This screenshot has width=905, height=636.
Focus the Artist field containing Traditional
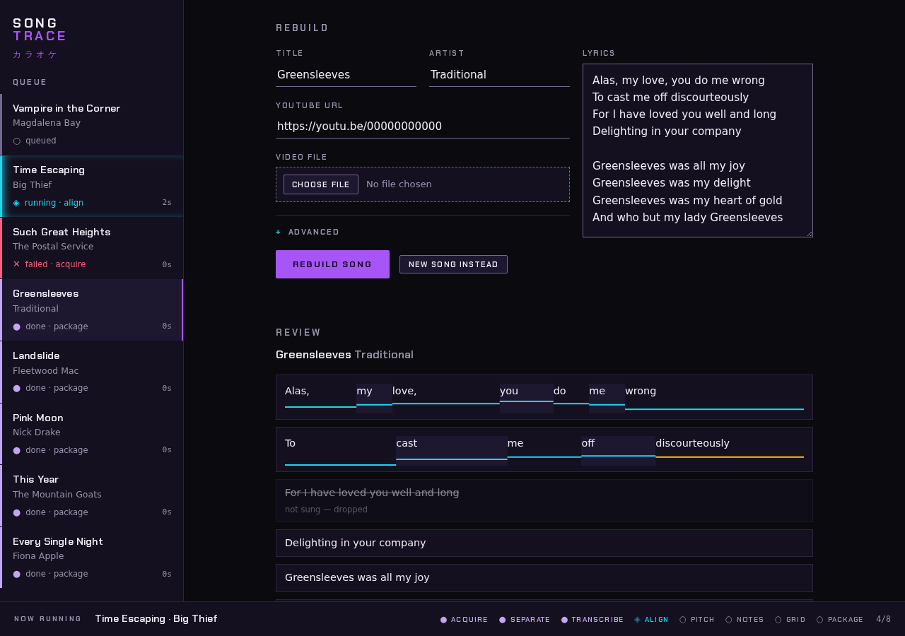pyautogui.click(x=499, y=75)
